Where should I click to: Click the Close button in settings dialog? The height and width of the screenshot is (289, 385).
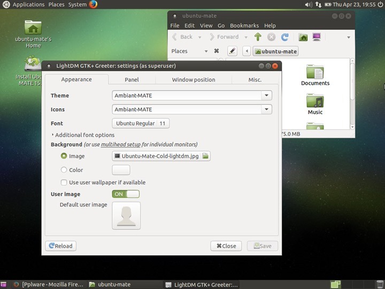pos(226,246)
